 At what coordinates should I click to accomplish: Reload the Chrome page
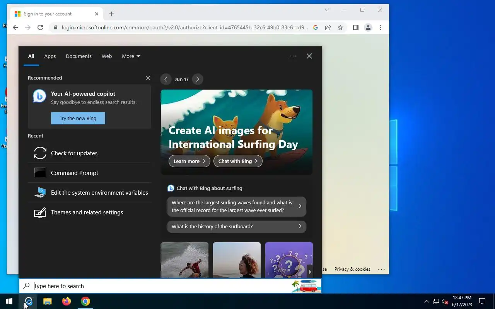40,27
